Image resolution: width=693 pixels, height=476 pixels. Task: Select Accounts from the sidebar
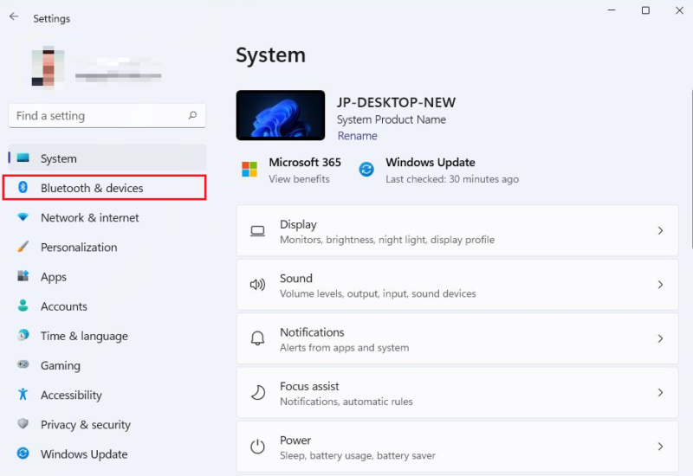(x=63, y=306)
